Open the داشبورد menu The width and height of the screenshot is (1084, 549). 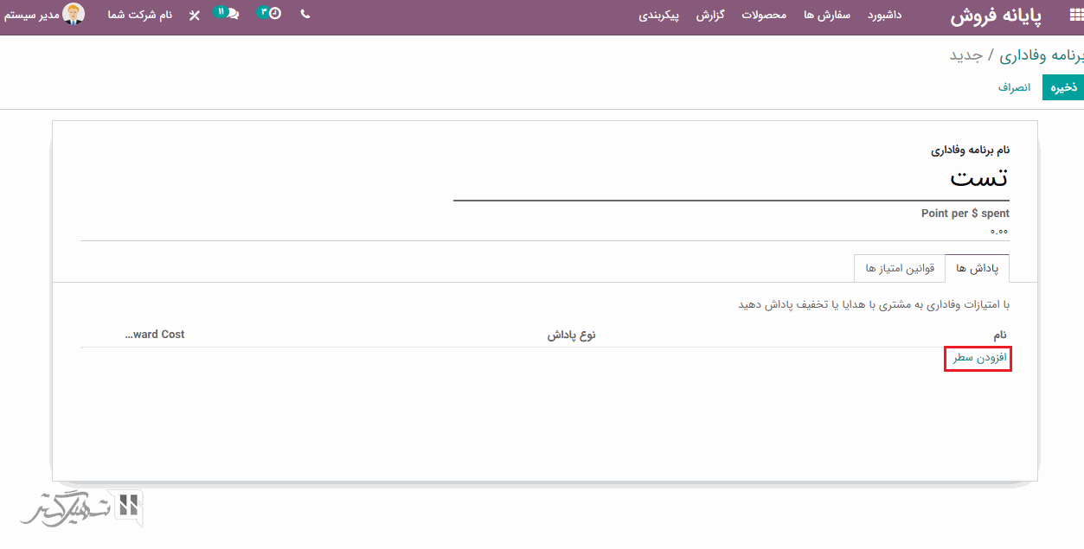(x=885, y=16)
